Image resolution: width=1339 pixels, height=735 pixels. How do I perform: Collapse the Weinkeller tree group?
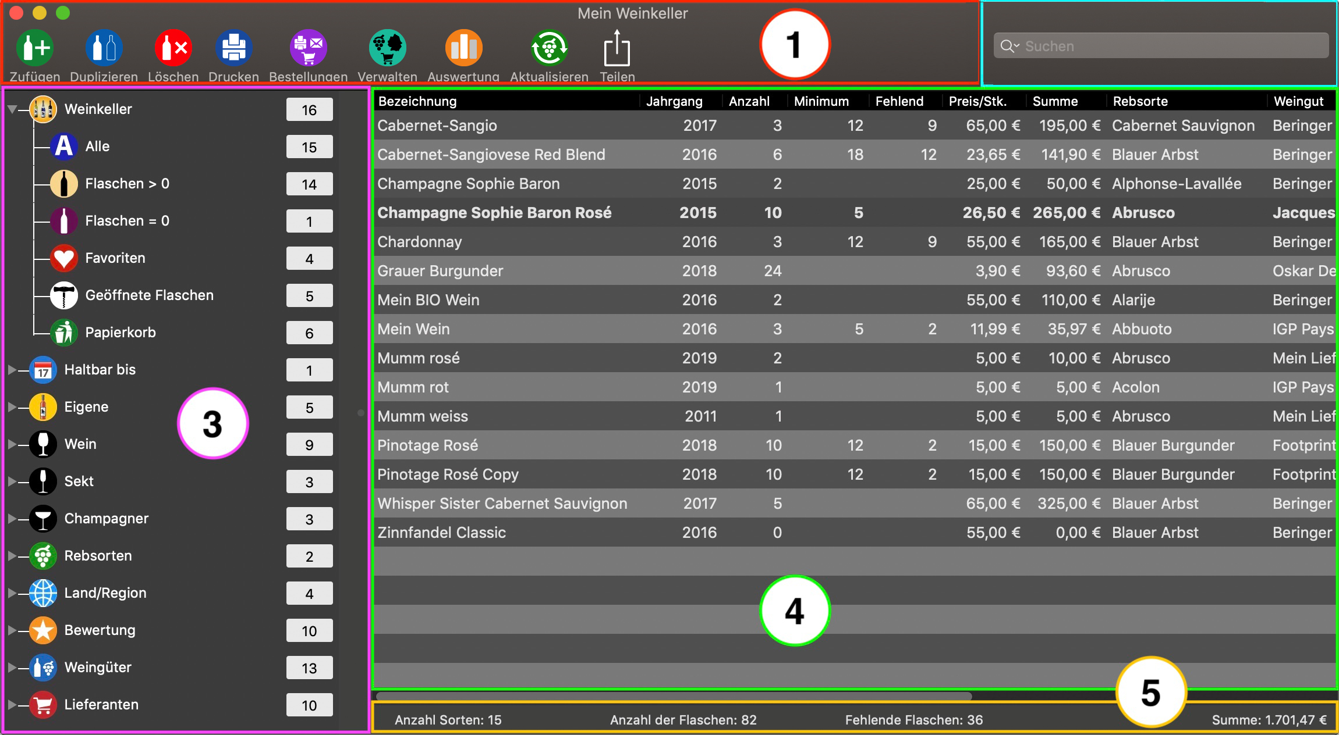[12, 109]
